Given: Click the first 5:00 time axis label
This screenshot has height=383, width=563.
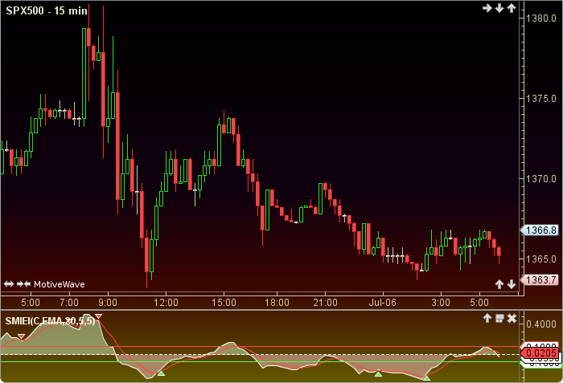Looking at the screenshot, I should (31, 303).
